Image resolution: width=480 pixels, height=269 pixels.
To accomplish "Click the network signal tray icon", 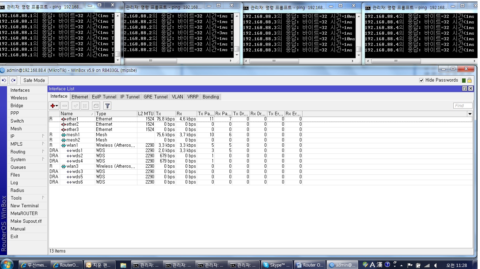I will point(427,265).
